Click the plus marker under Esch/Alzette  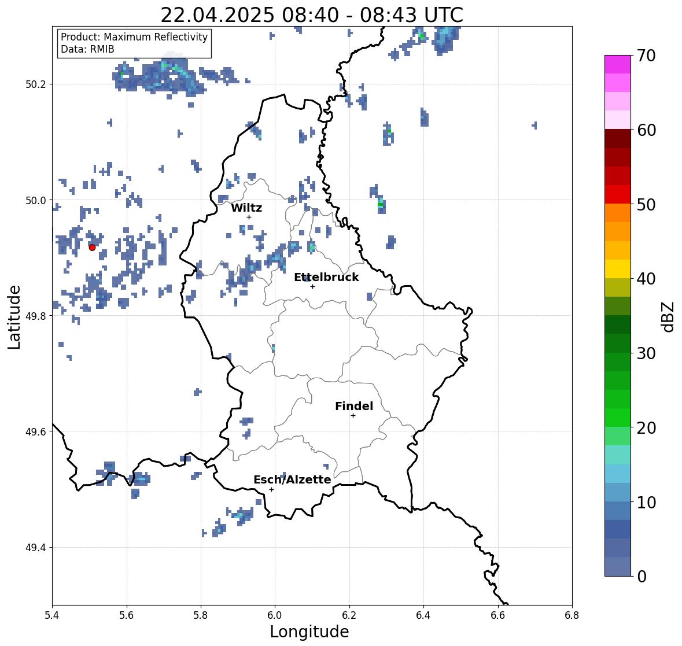click(x=271, y=489)
